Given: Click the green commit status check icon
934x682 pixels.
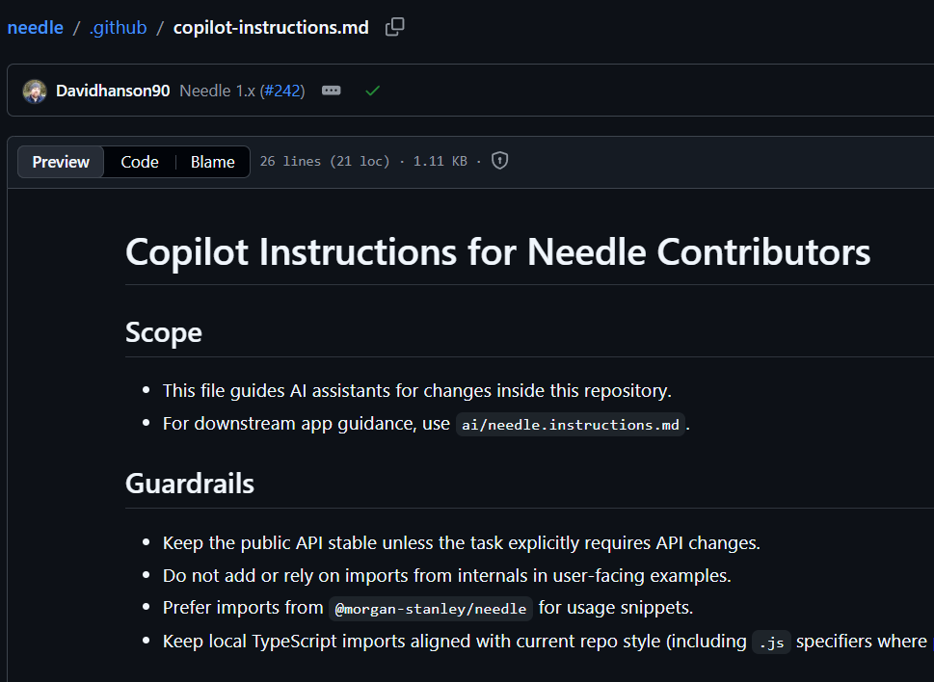Looking at the screenshot, I should pyautogui.click(x=372, y=90).
